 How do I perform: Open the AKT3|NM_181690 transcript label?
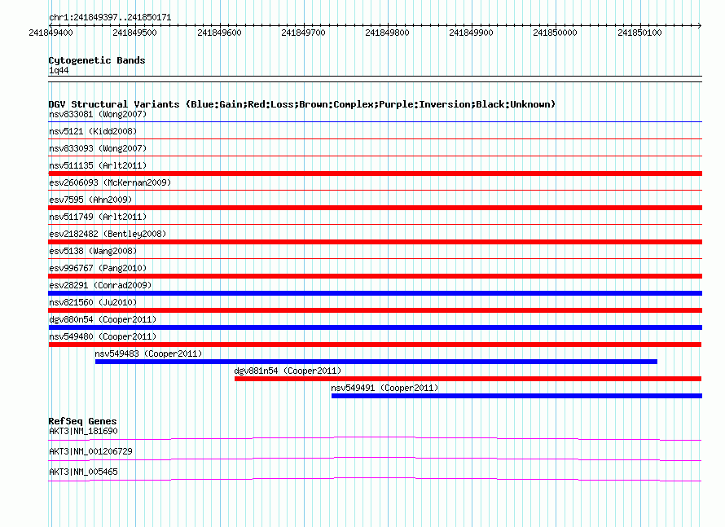[83, 432]
